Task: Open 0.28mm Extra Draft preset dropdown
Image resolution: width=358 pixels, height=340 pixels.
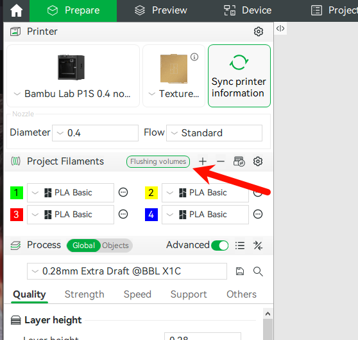Action: [x=127, y=271]
